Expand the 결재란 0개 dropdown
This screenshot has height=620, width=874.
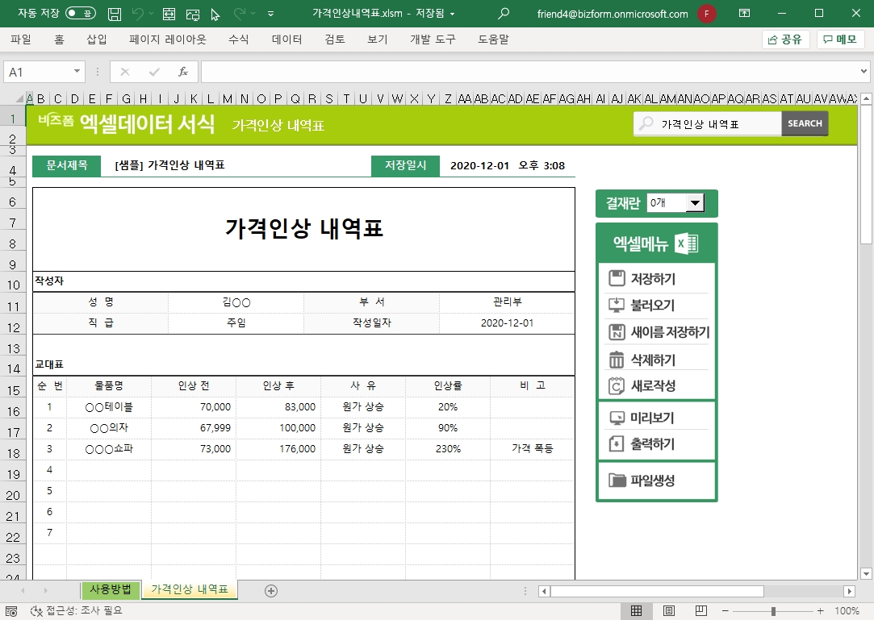(x=695, y=203)
